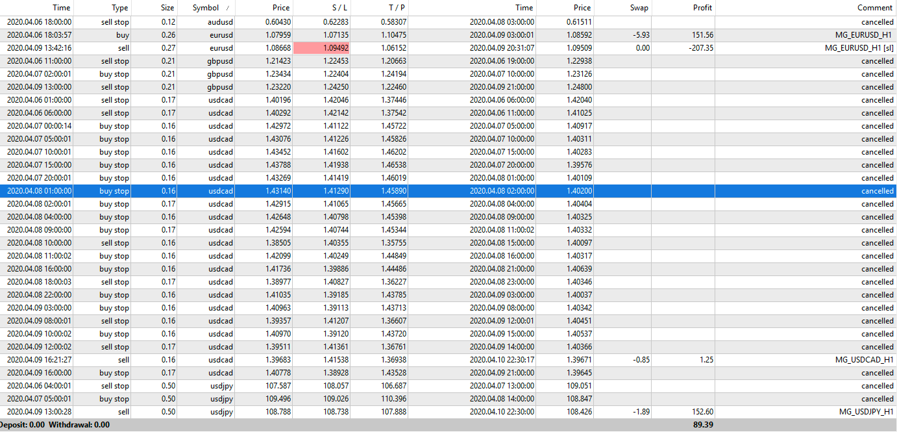The image size is (897, 432).
Task: Select the 0.27 size of eurusd sell
Action: (168, 48)
